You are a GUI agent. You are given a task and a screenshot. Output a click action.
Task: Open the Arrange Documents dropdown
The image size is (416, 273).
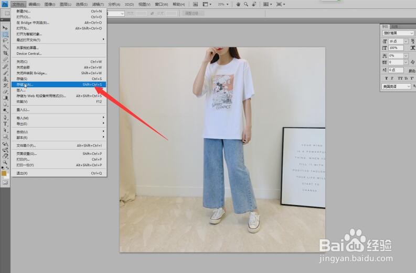tap(268, 4)
